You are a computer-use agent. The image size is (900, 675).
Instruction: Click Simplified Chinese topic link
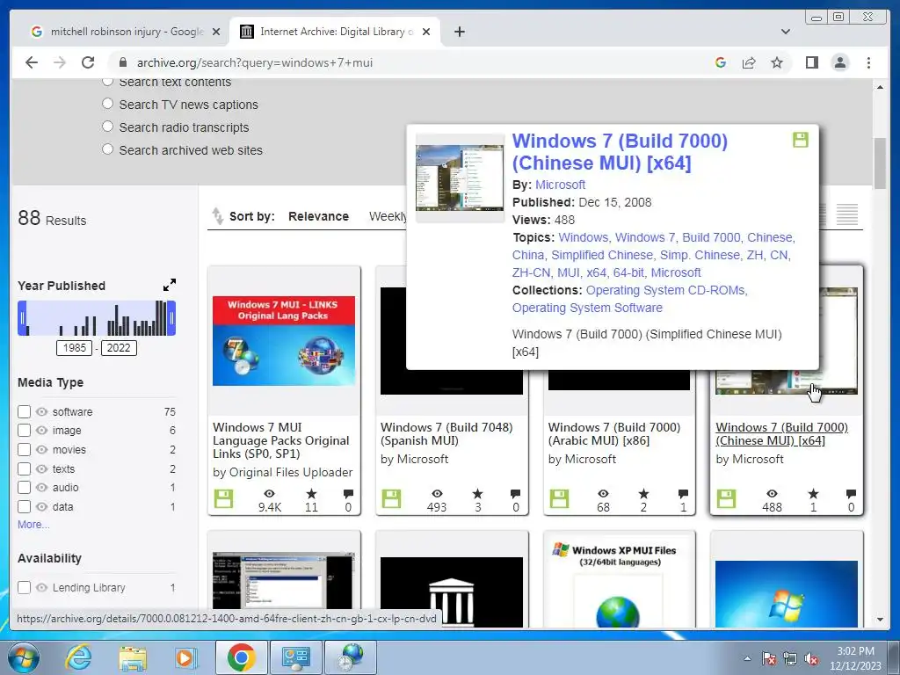(x=602, y=255)
